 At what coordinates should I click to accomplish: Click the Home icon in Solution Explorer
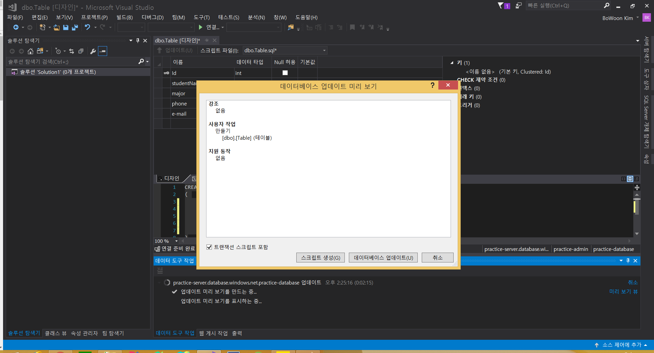(x=31, y=51)
